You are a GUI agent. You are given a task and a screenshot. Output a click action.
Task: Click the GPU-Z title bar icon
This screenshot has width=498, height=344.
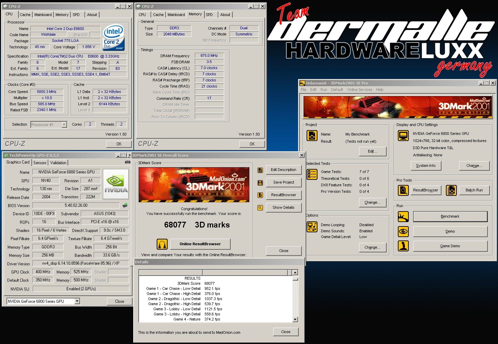pyautogui.click(x=6, y=155)
